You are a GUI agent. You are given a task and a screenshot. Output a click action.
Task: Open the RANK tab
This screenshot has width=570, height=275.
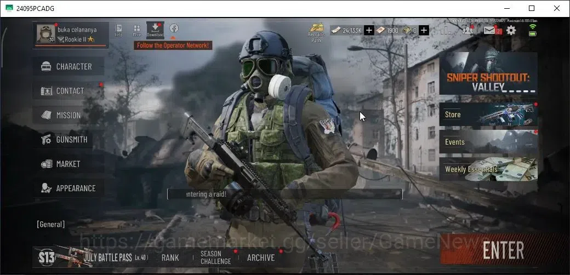coord(170,257)
